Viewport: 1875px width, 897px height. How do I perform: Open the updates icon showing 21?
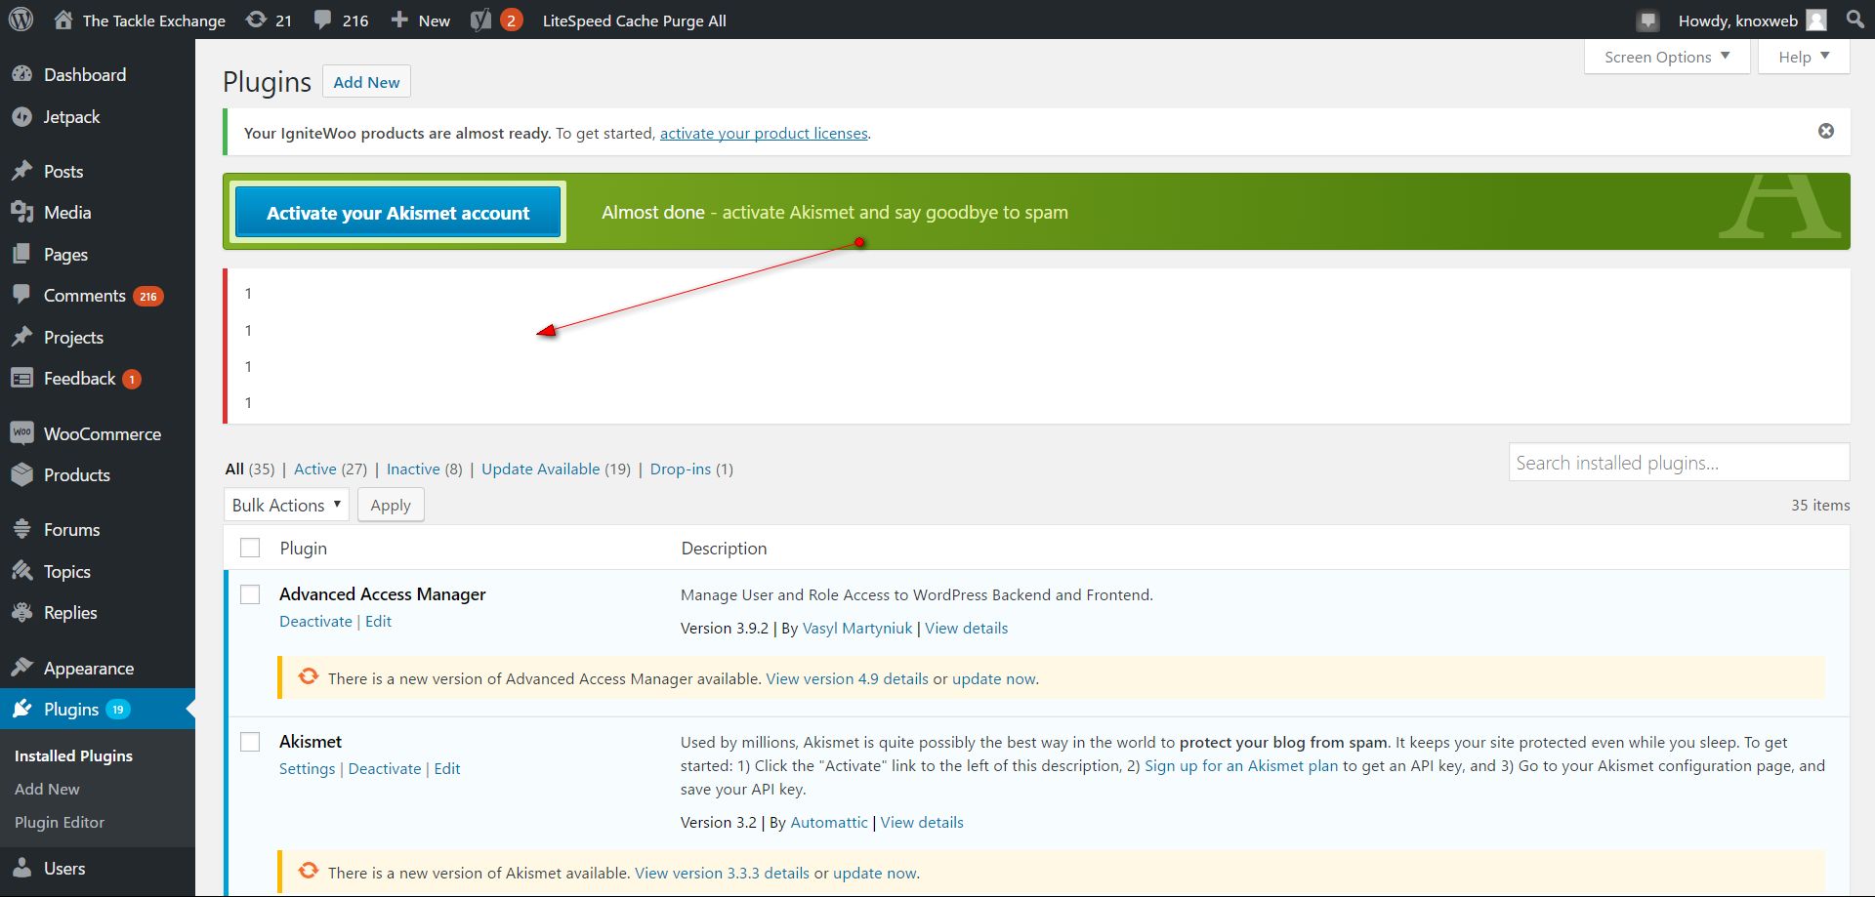coord(257,20)
